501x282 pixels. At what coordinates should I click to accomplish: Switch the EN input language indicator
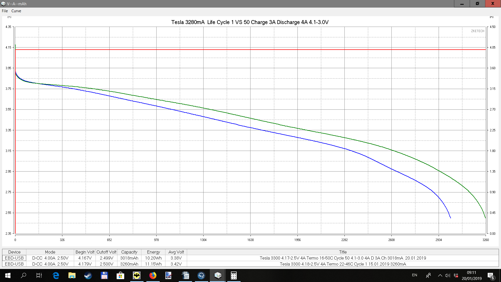[x=415, y=275]
